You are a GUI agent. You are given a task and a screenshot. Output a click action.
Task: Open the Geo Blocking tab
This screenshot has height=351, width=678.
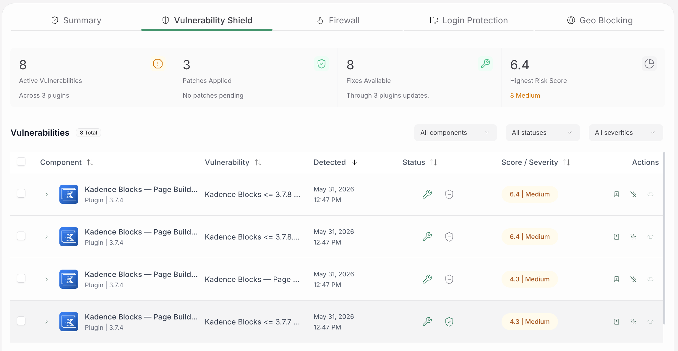(x=600, y=20)
